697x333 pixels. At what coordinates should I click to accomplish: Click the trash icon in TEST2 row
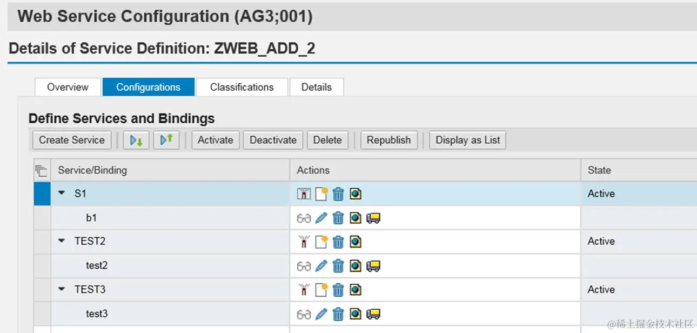pyautogui.click(x=338, y=242)
